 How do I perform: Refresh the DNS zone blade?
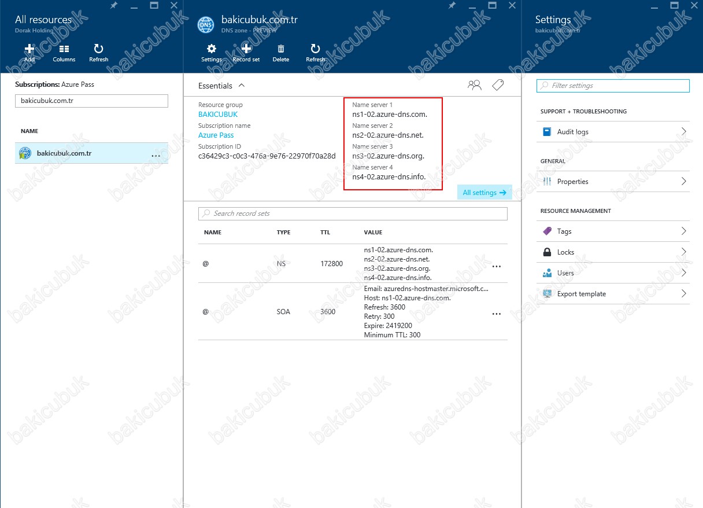pyautogui.click(x=316, y=53)
